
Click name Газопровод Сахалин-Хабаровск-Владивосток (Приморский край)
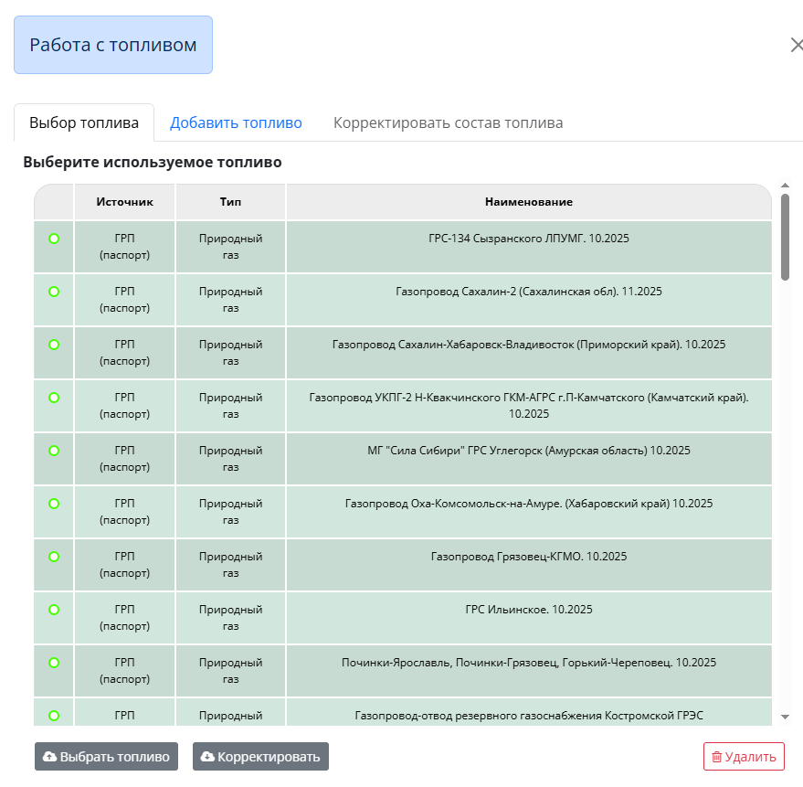pos(529,345)
